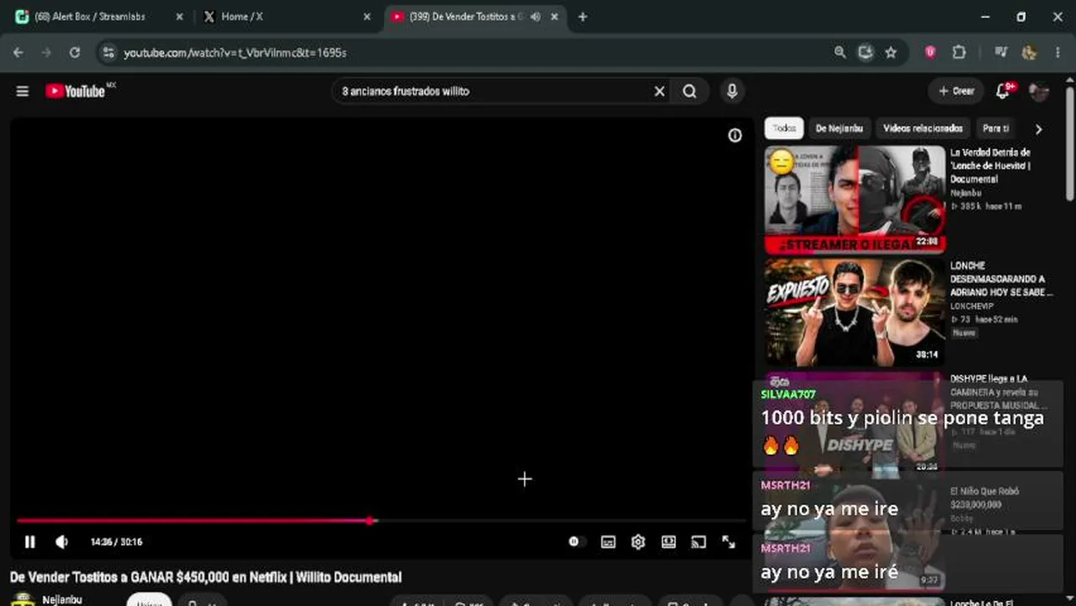Bookmark this page with the star
The height and width of the screenshot is (606, 1076).
click(891, 52)
